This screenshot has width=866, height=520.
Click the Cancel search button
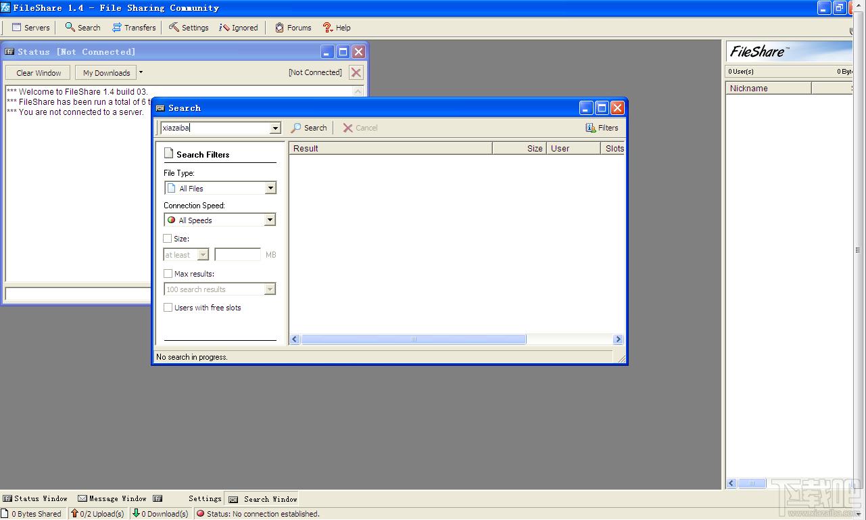[x=360, y=128]
